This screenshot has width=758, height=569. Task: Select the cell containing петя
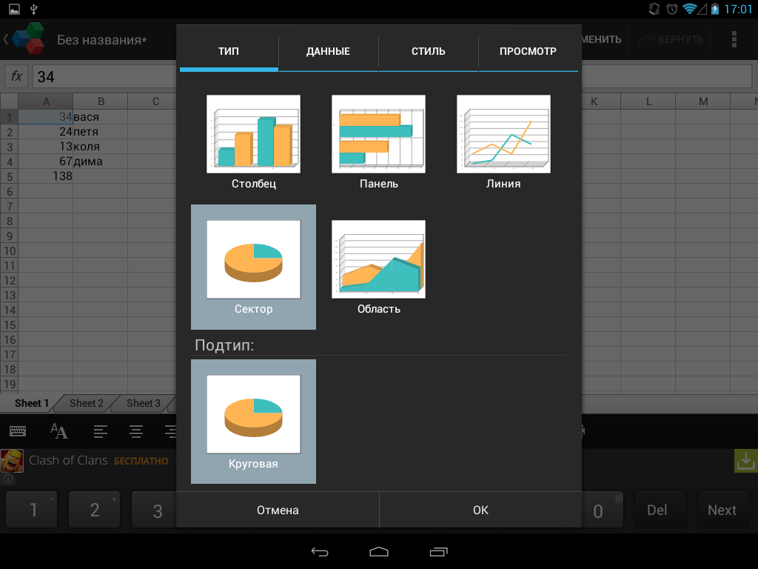point(100,132)
